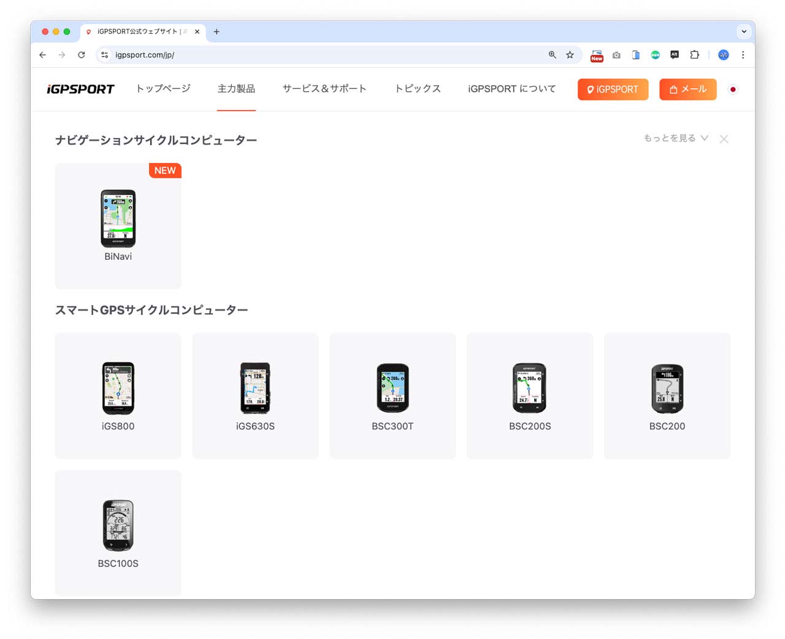
Task: Open the Chrome profile avatar
Action: point(724,55)
